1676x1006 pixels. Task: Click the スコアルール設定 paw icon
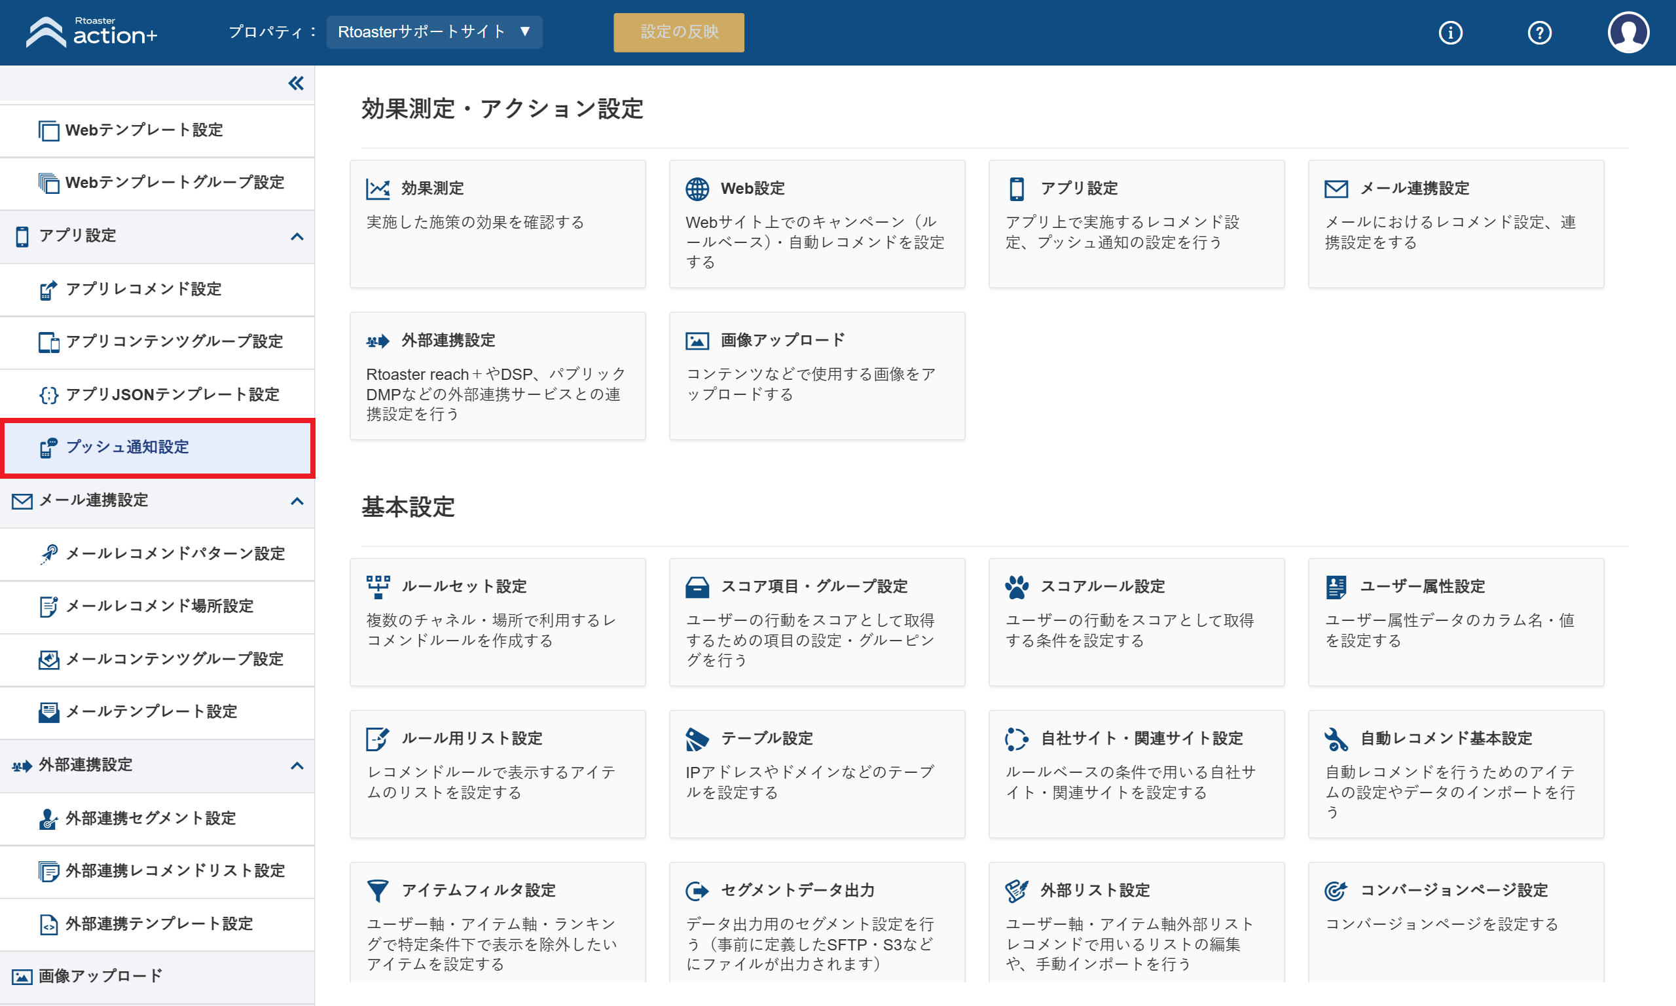pyautogui.click(x=1017, y=587)
